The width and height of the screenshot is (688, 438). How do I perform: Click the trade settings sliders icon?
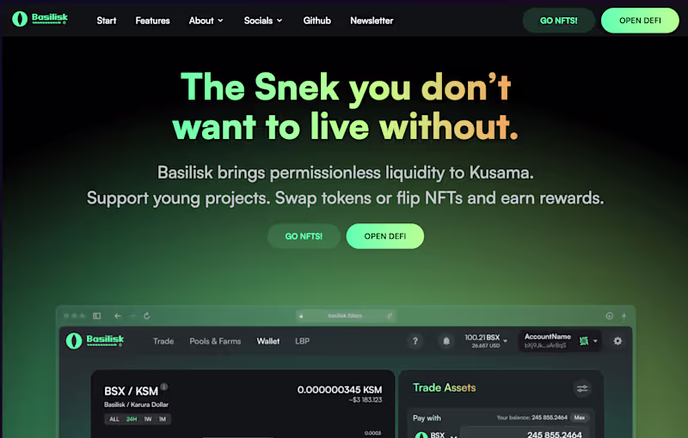tap(582, 388)
